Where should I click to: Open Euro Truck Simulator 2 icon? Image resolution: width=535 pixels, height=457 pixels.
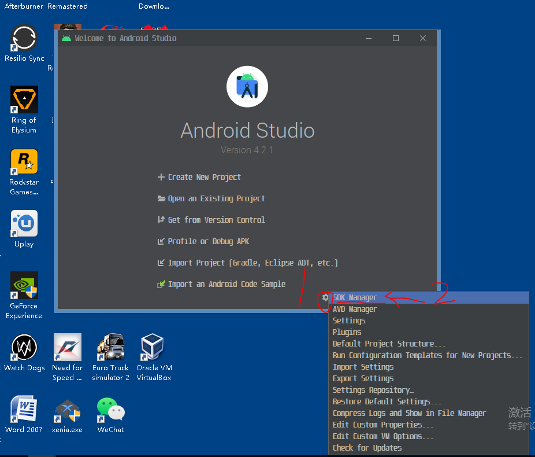(x=110, y=358)
